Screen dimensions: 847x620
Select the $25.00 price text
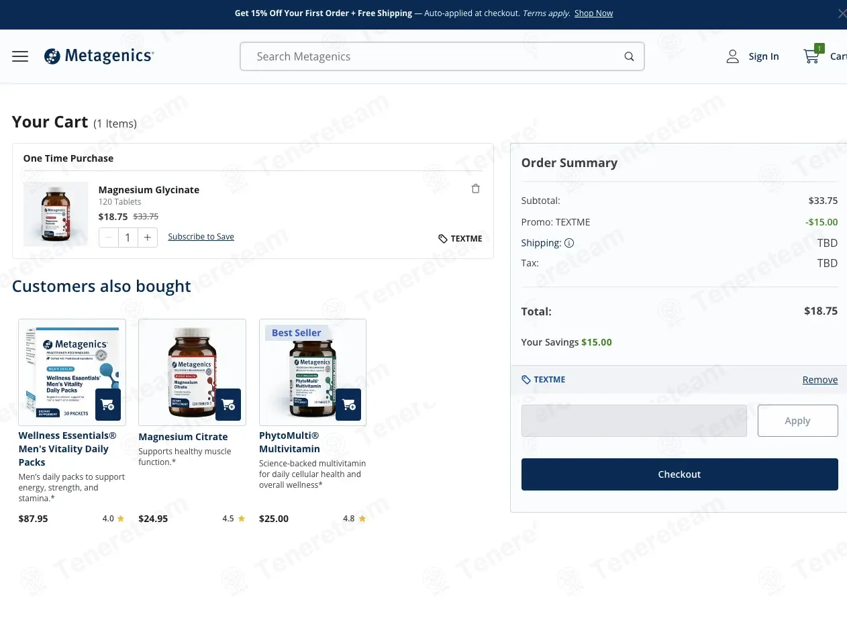point(274,519)
